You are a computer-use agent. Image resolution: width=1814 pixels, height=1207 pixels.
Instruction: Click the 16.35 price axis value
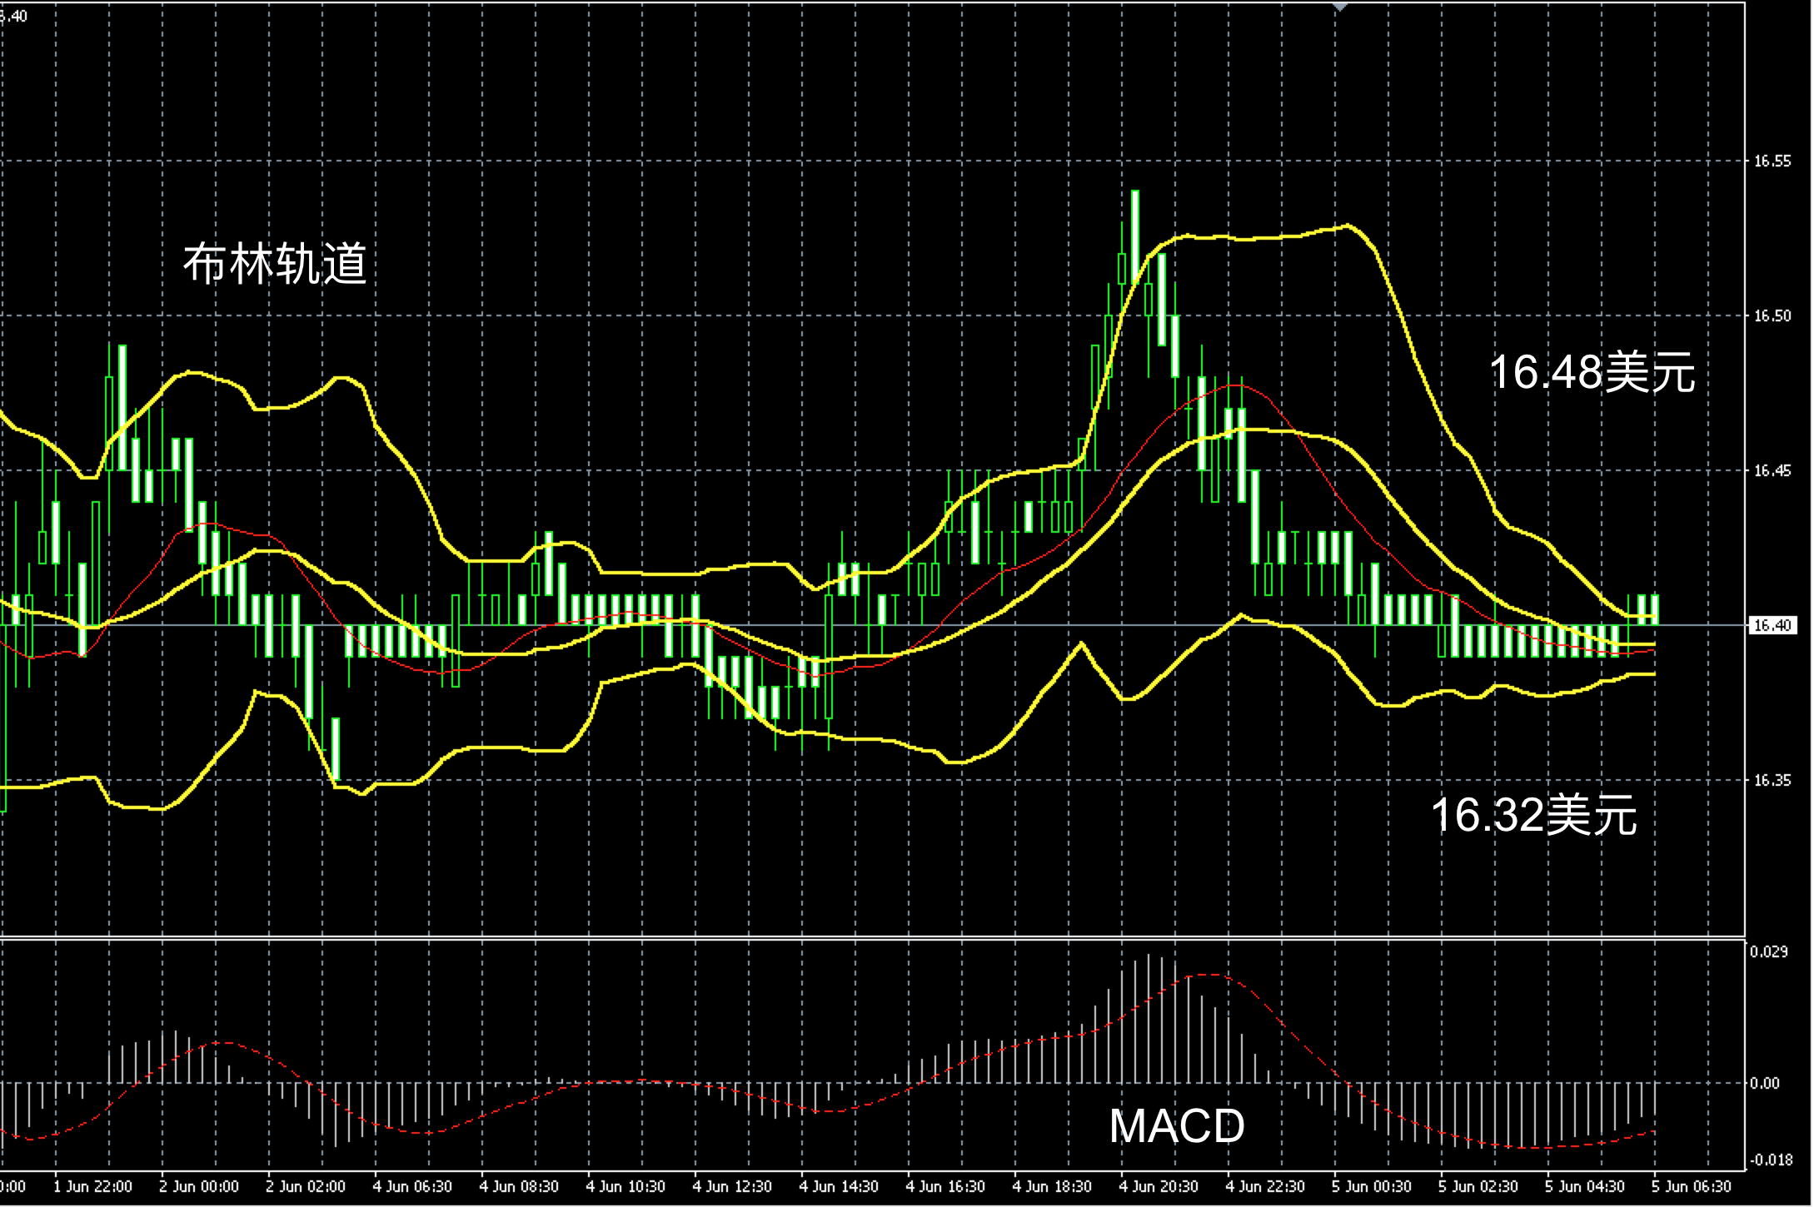point(1772,780)
